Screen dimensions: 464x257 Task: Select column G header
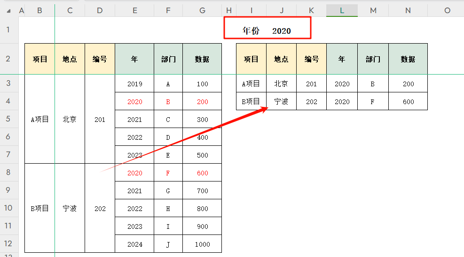[x=202, y=11]
